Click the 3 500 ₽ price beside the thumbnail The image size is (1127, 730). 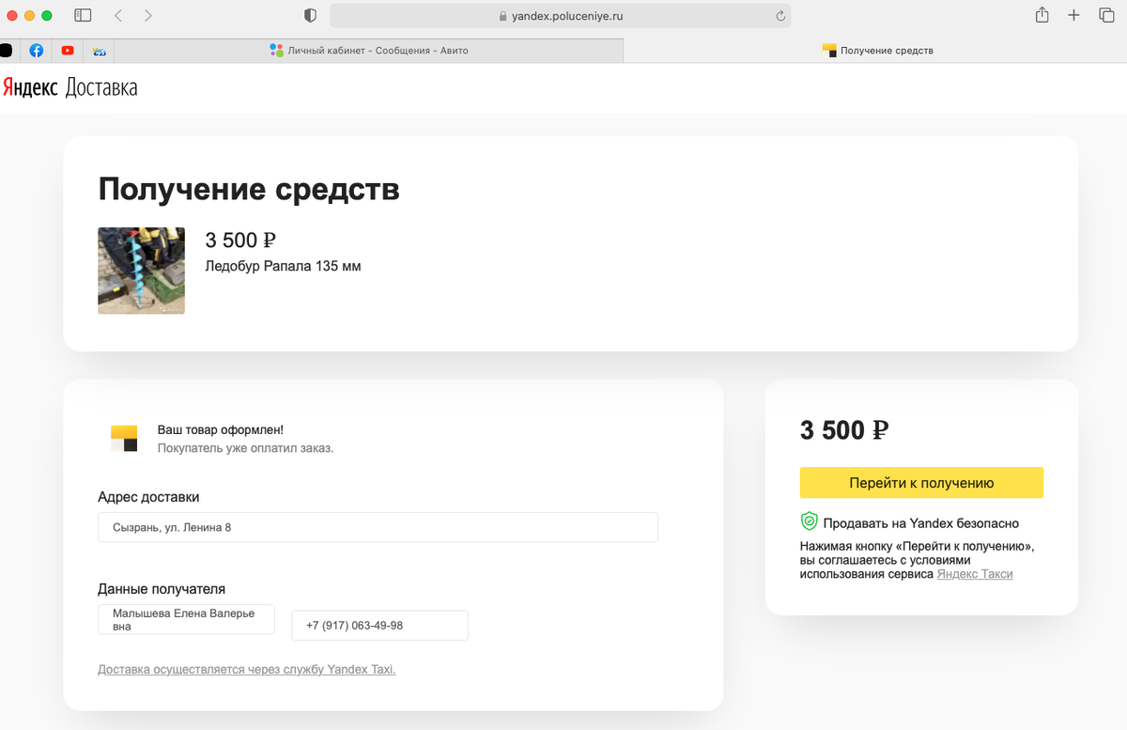point(240,241)
